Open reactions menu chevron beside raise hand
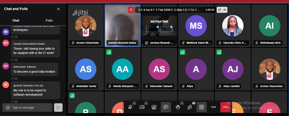 point(182,103)
